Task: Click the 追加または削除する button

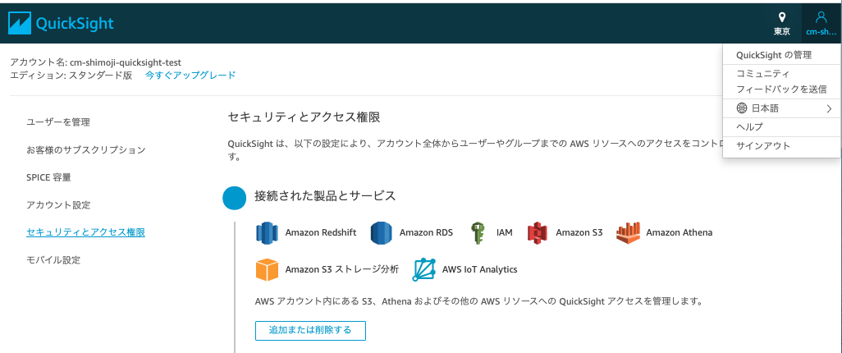Action: 310,330
